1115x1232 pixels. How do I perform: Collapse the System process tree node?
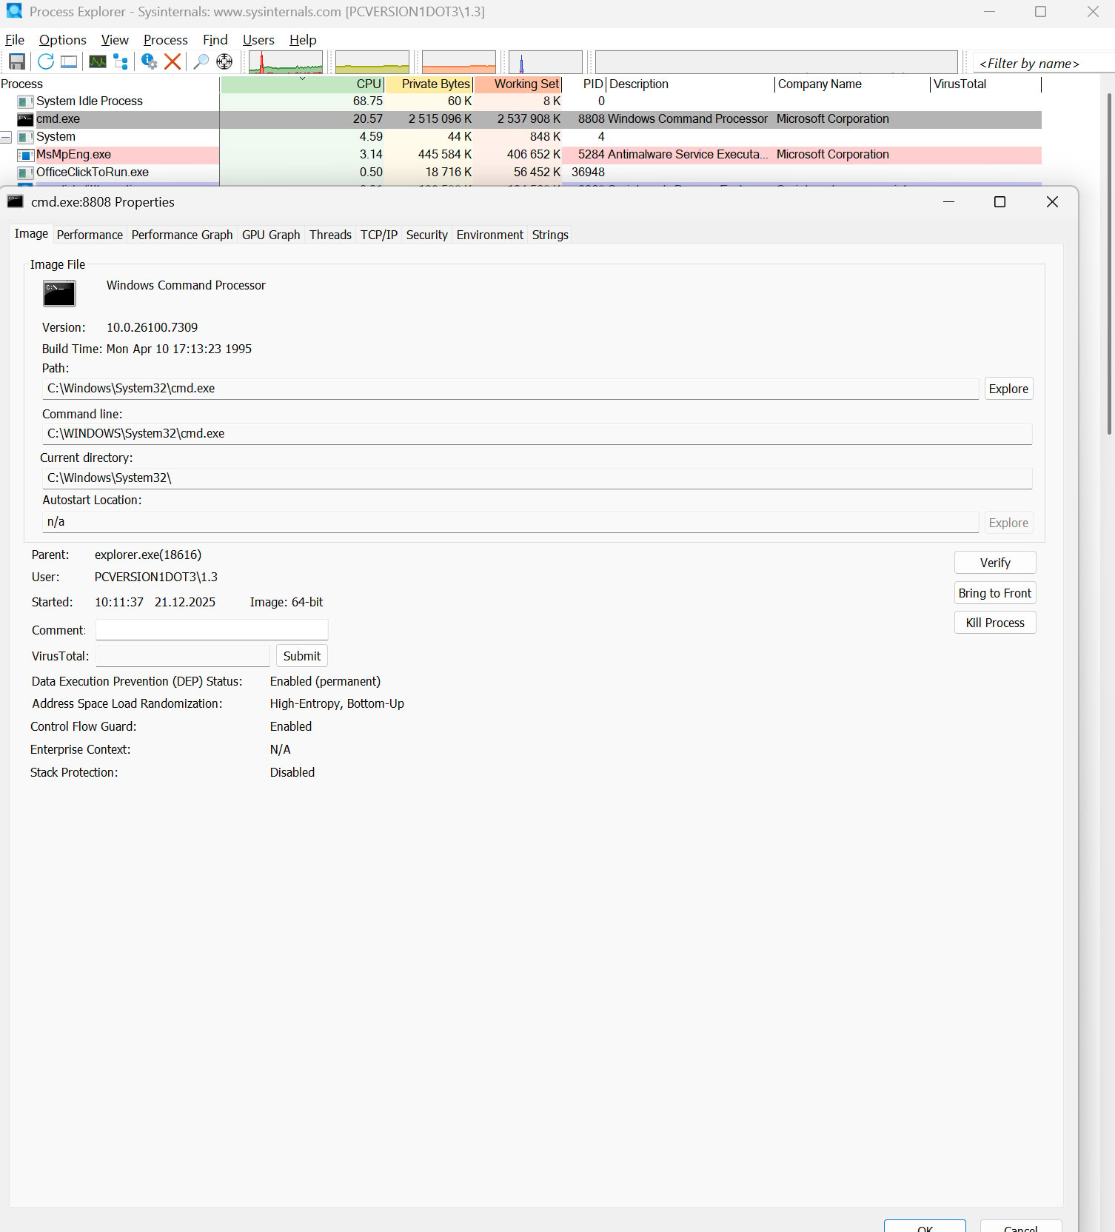tap(6, 137)
